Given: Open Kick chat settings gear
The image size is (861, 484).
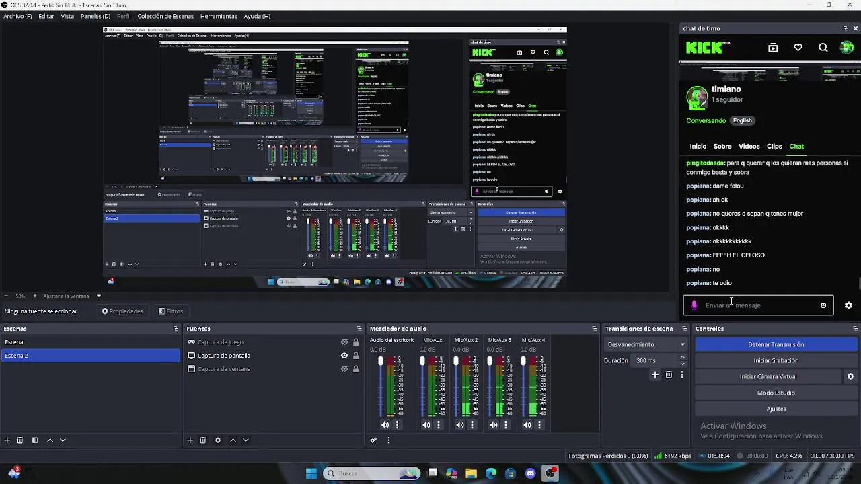Looking at the screenshot, I should point(848,305).
